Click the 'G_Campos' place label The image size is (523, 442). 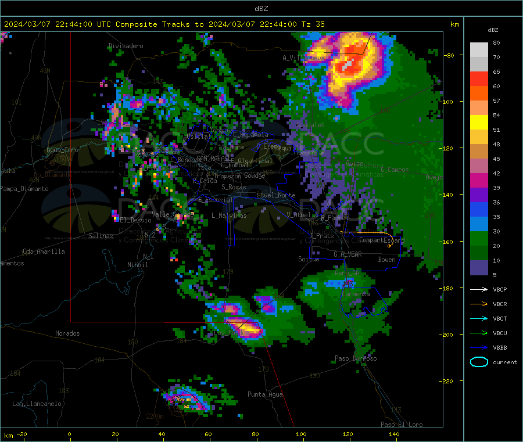point(395,170)
